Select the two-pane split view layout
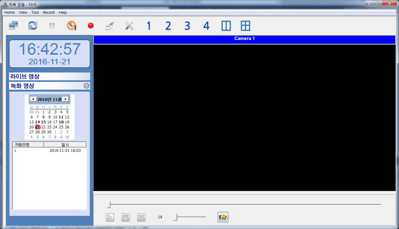 [x=226, y=26]
